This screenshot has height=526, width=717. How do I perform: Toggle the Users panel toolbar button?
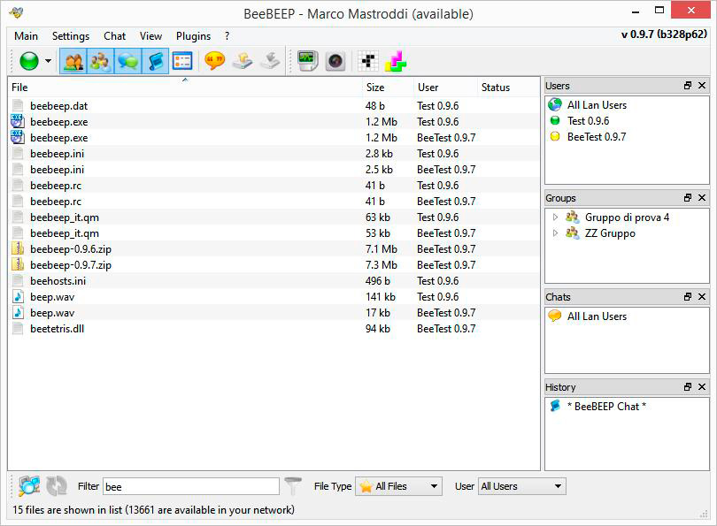pos(73,61)
